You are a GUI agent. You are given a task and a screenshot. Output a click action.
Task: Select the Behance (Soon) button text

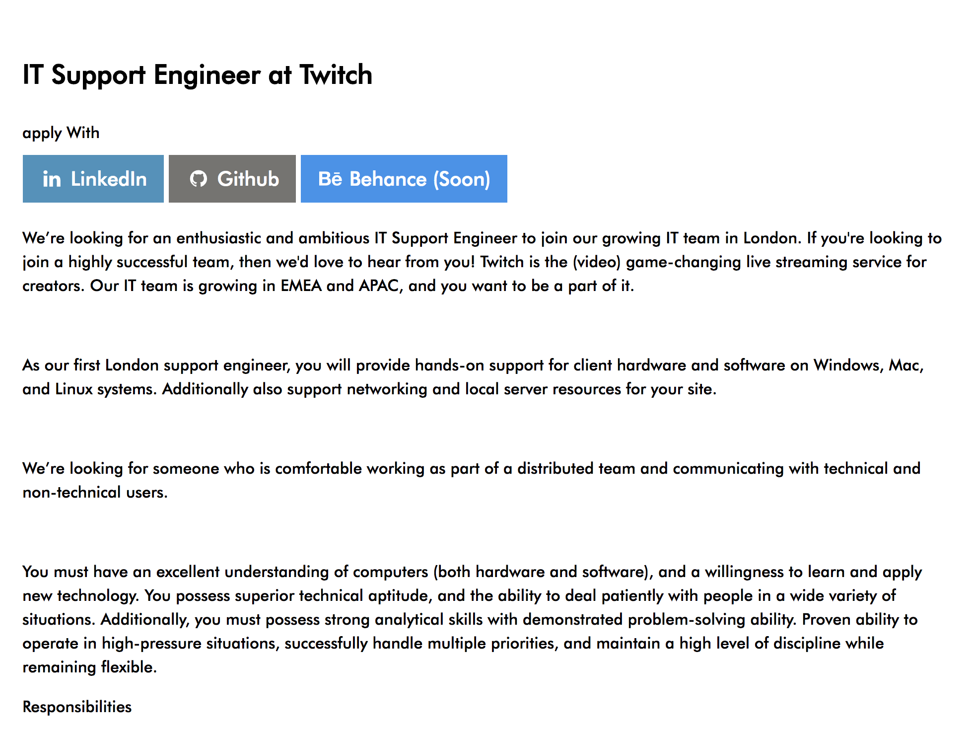pyautogui.click(x=420, y=179)
